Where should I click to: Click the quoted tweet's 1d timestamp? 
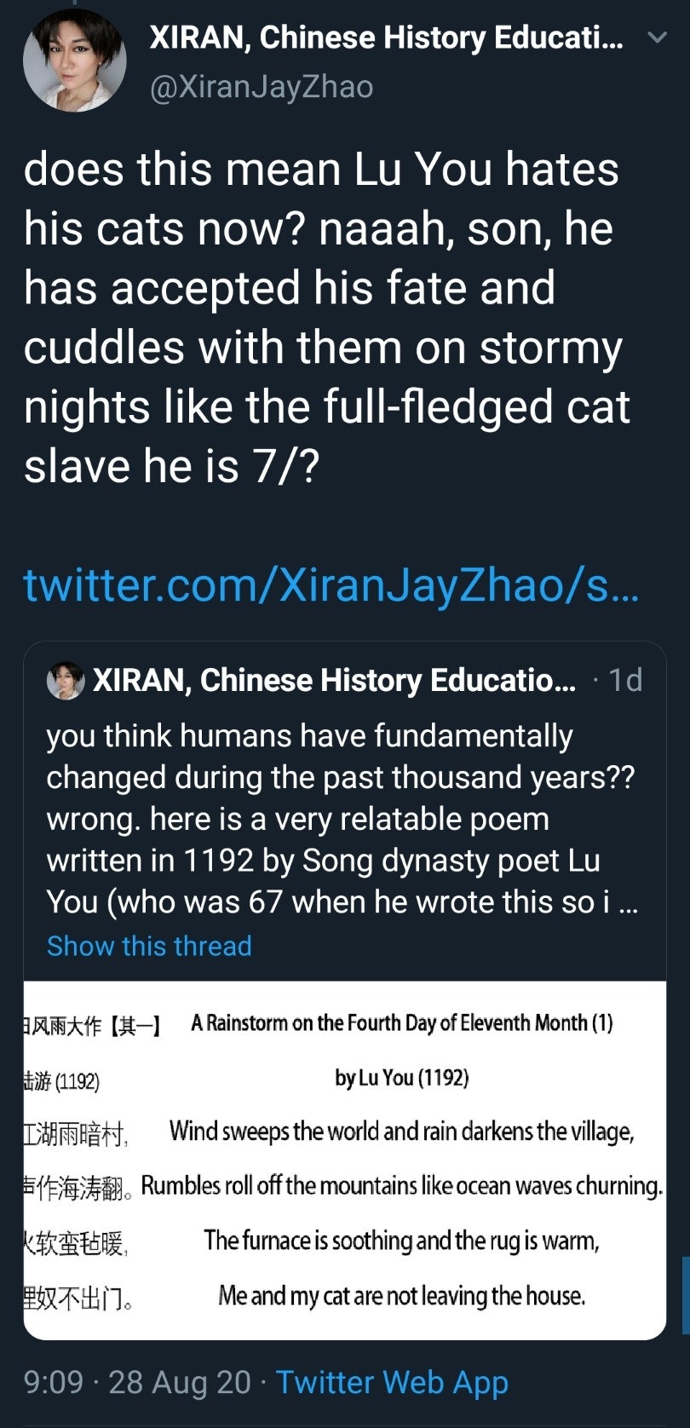(625, 681)
